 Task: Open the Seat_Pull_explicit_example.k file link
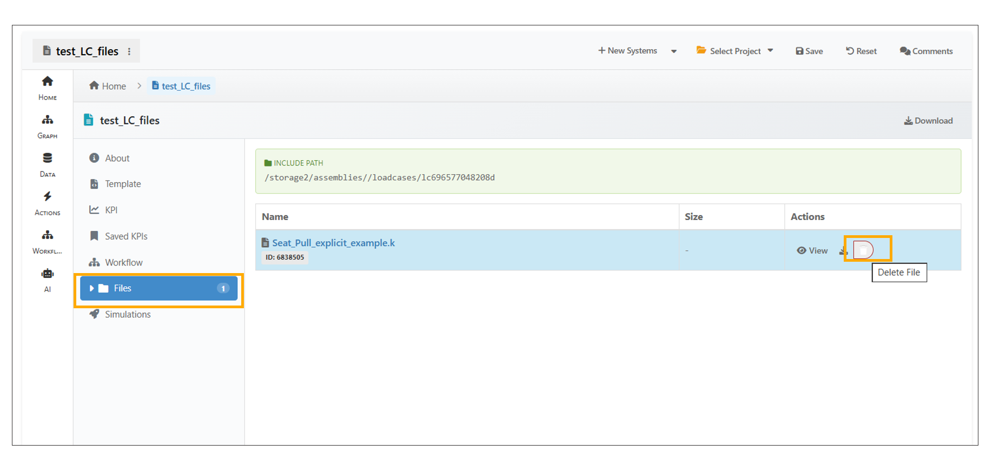point(333,243)
